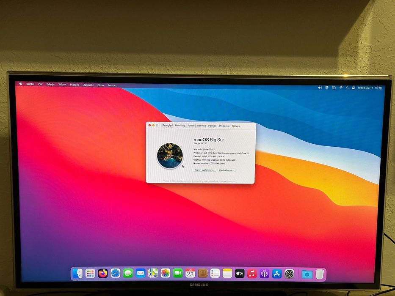
Task: Launch Apple TV from the dock
Action: 240,273
